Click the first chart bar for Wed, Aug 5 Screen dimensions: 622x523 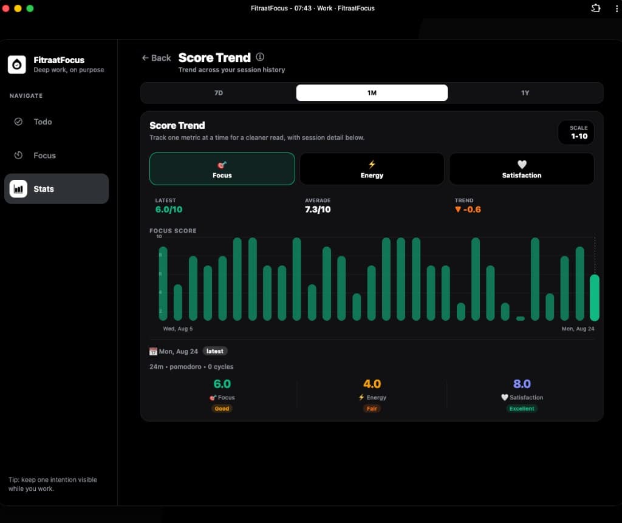pyautogui.click(x=163, y=283)
